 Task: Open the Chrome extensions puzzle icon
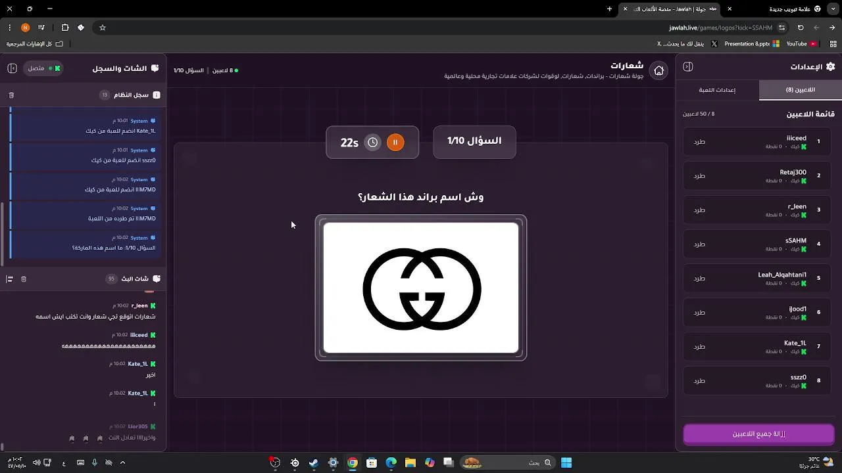click(65, 28)
